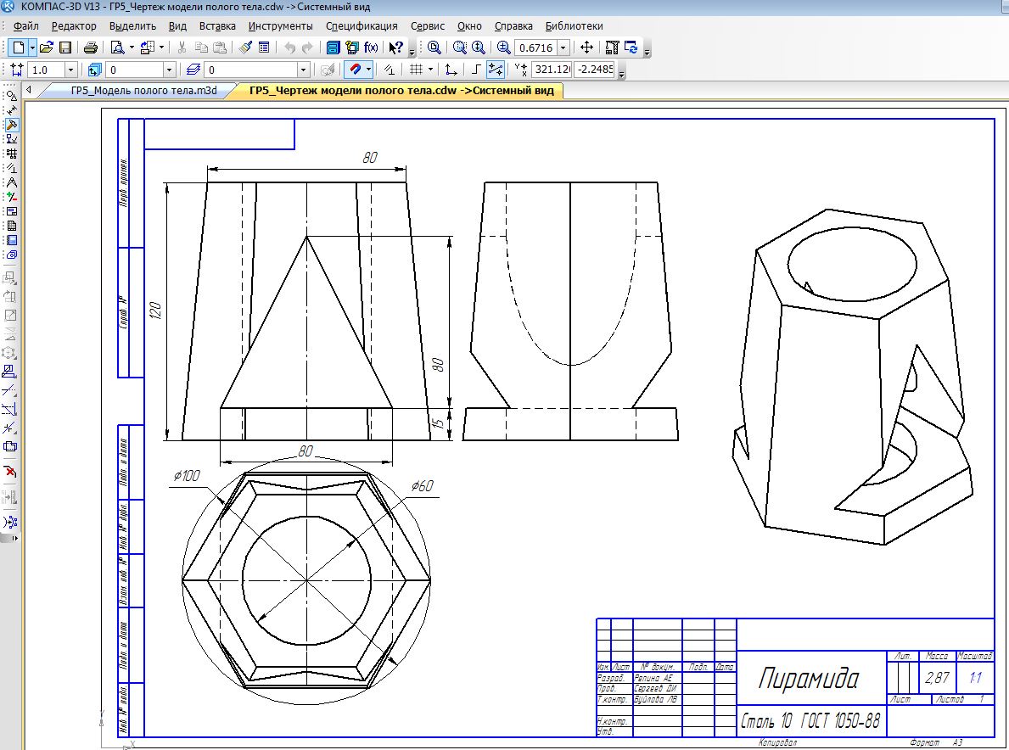Viewport: 1009px width, 750px height.
Task: Open the Вставка menu
Action: tap(217, 26)
